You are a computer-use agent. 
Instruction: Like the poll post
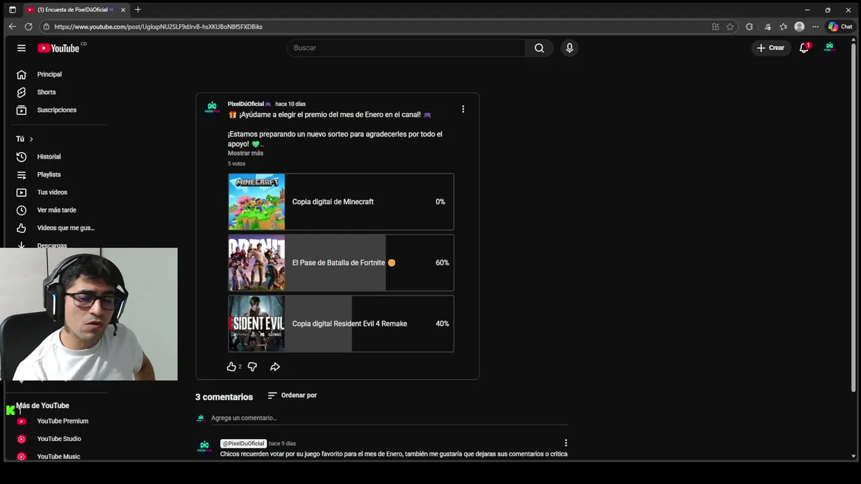tap(231, 366)
